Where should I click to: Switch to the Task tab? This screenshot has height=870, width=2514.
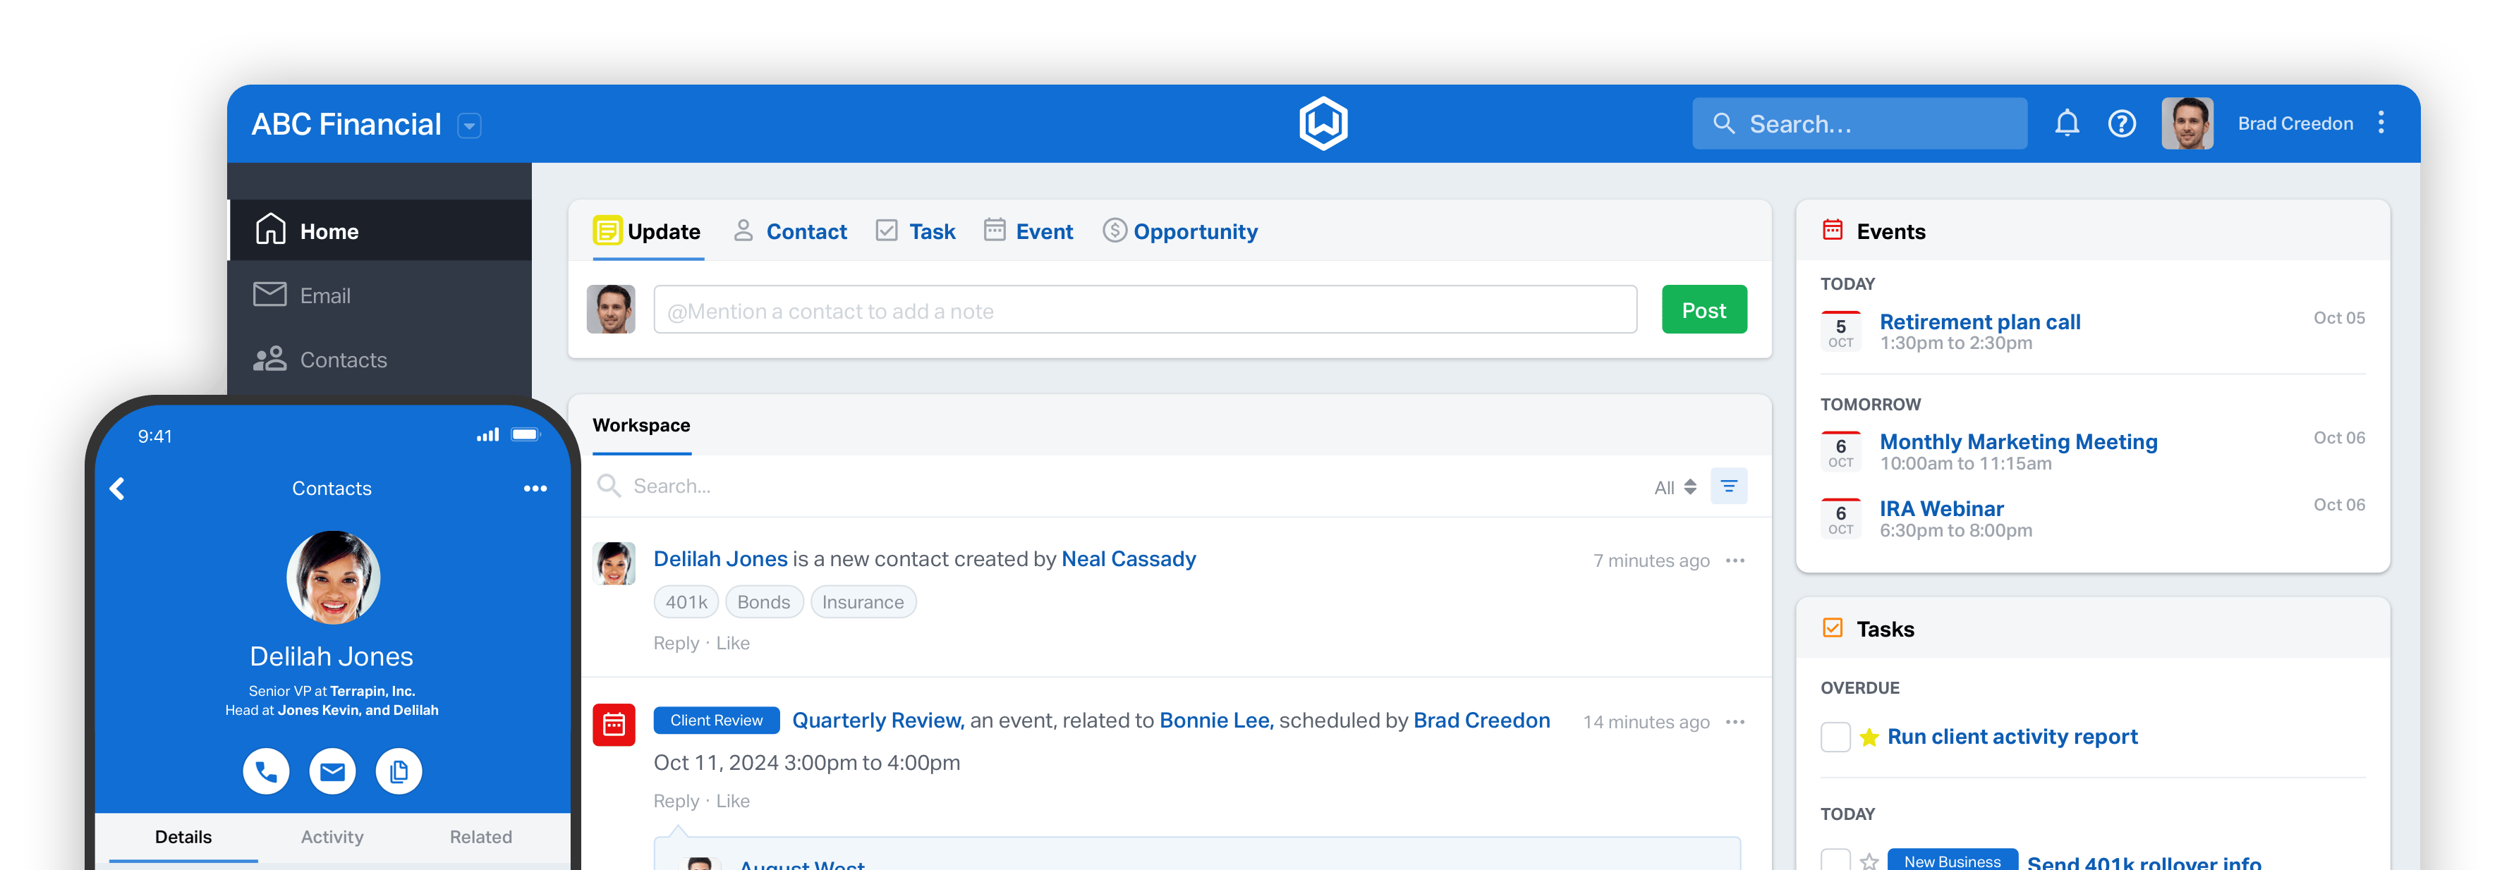coord(916,232)
